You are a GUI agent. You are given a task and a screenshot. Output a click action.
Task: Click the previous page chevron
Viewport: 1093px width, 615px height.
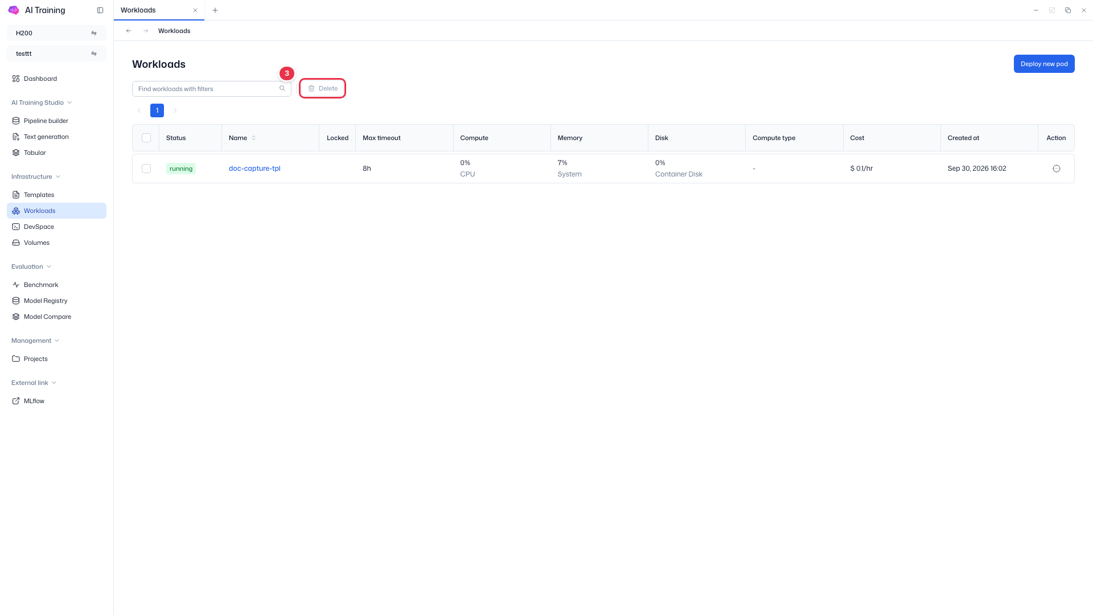tap(139, 110)
